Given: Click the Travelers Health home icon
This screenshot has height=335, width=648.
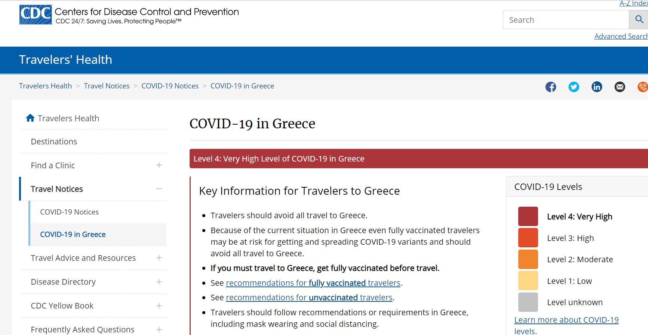Looking at the screenshot, I should tap(30, 118).
